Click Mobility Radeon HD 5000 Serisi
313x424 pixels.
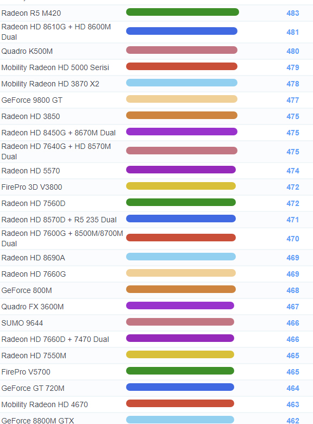coord(55,67)
